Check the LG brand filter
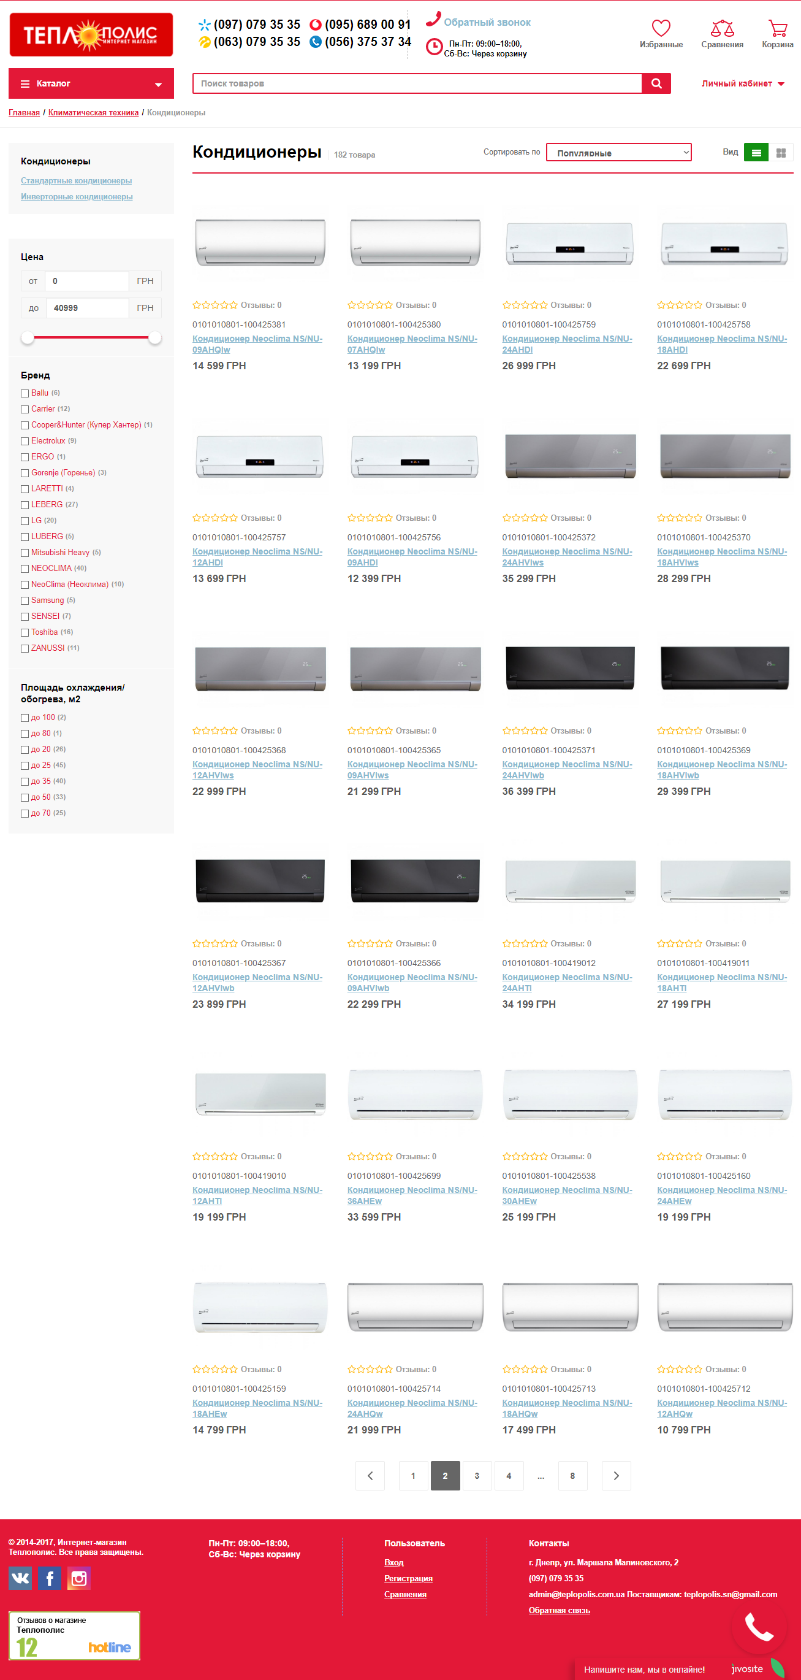801x1680 pixels. [25, 520]
